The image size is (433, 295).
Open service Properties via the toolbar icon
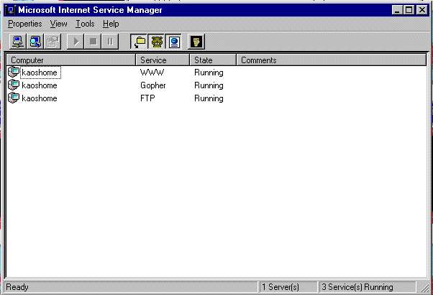point(53,42)
